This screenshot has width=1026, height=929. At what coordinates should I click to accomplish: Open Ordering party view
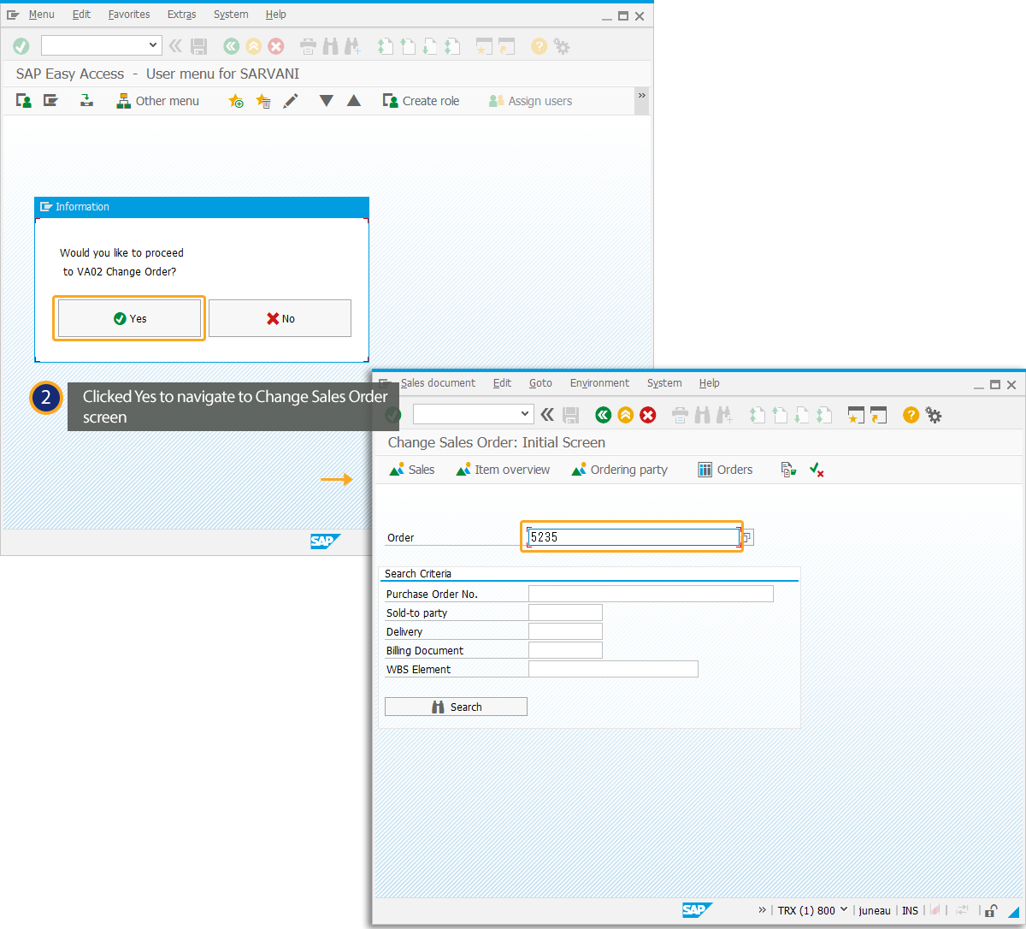pos(620,470)
